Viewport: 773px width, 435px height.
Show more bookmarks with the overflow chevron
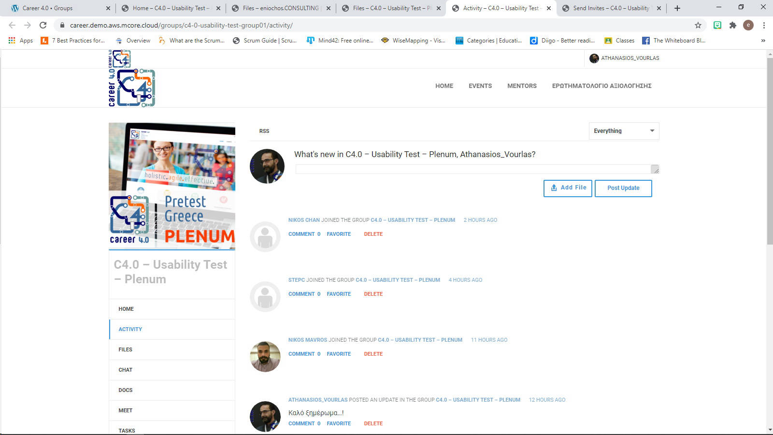coord(763,41)
